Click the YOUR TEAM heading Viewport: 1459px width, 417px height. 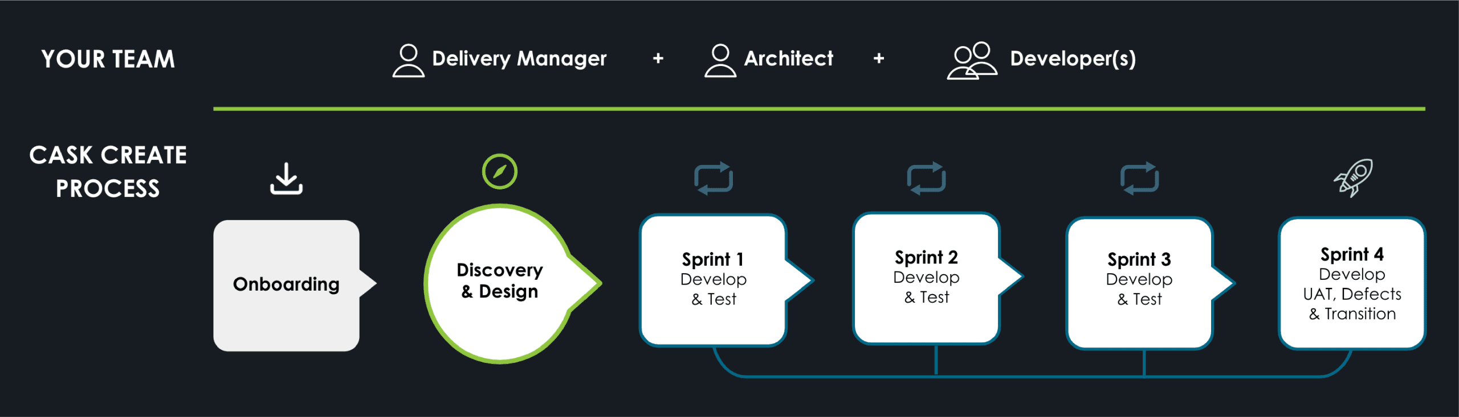pyautogui.click(x=108, y=59)
